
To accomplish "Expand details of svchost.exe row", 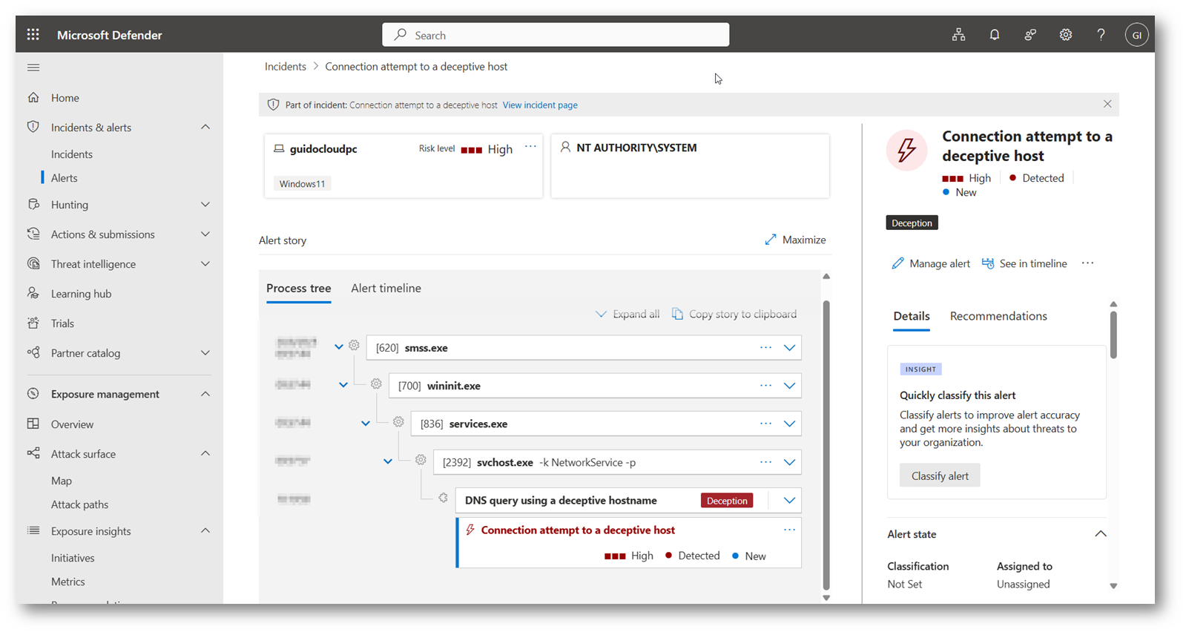I will (789, 462).
